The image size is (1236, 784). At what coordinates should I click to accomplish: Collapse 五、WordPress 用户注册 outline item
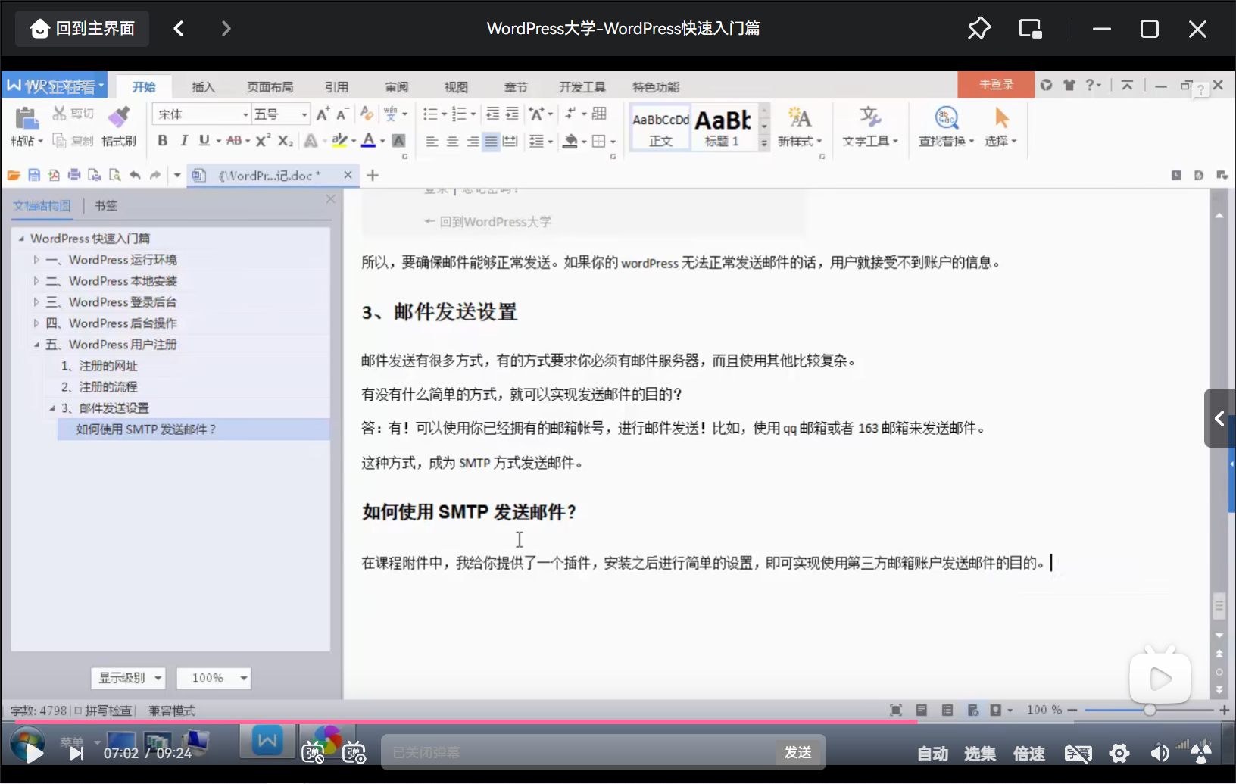pyautogui.click(x=36, y=345)
